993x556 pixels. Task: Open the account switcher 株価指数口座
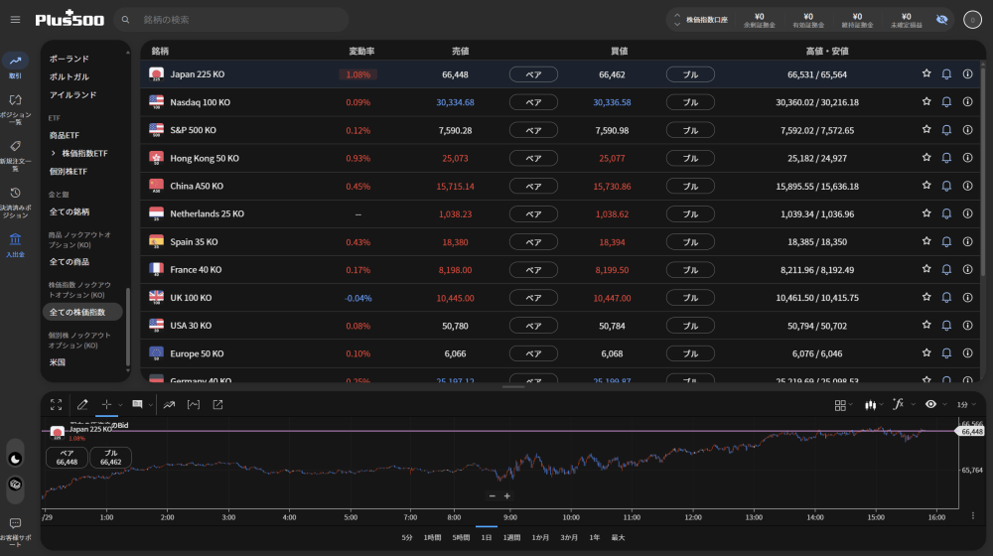click(702, 20)
